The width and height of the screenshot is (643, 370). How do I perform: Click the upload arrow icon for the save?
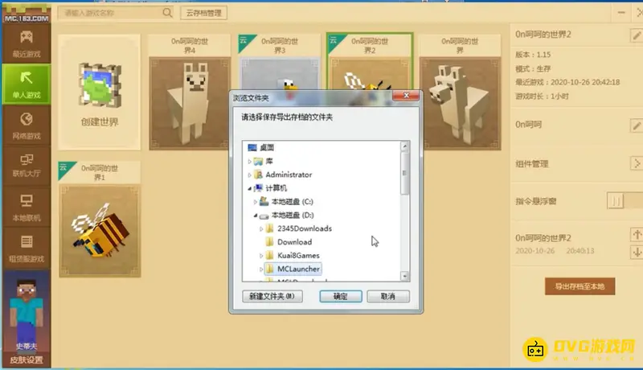[636, 235]
